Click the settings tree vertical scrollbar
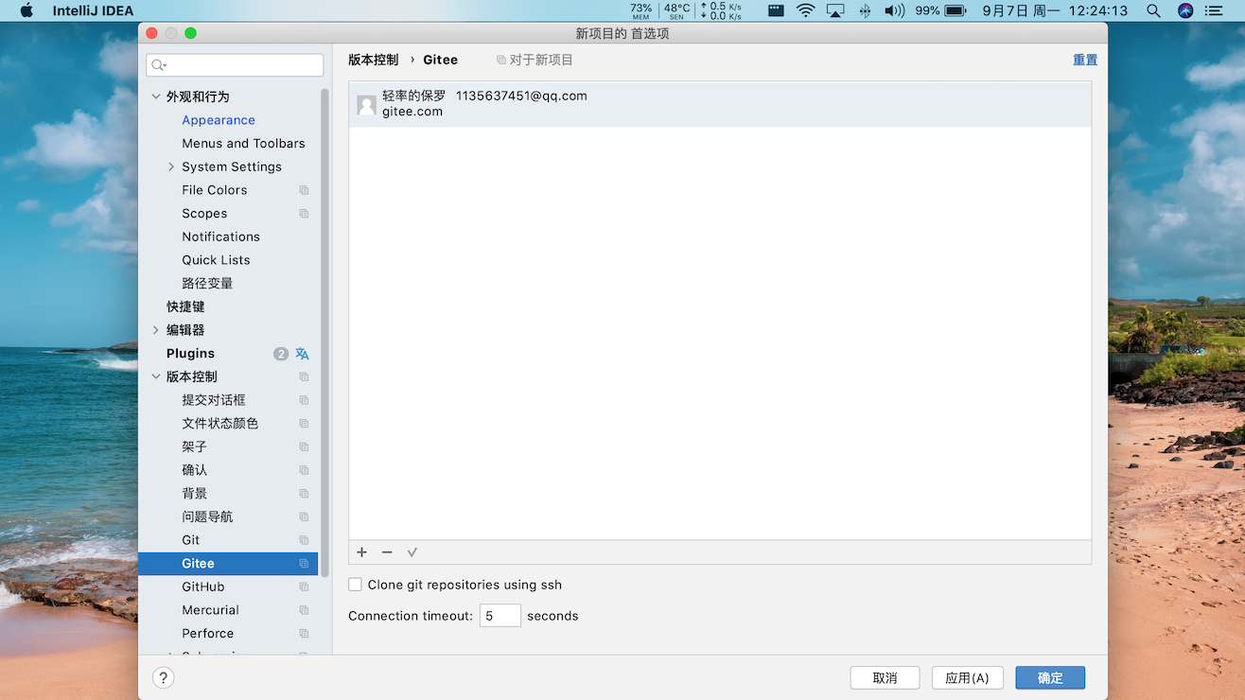Image resolution: width=1245 pixels, height=700 pixels. (324, 331)
